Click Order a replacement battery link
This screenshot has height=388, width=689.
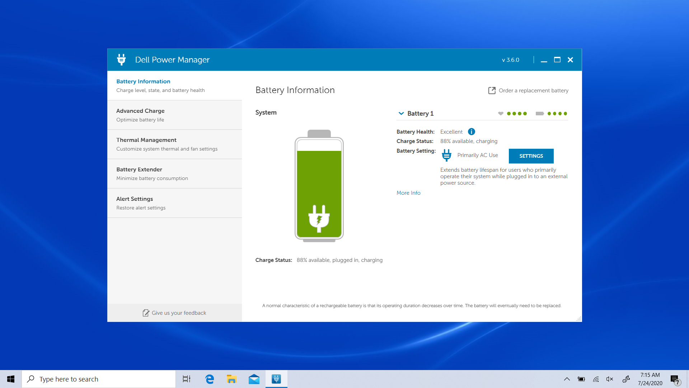533,91
